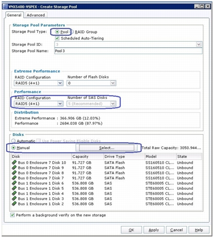Click Performance '2684.038 GB (87.97%)' value
Screen dimensions: 214x244
tap(81, 123)
